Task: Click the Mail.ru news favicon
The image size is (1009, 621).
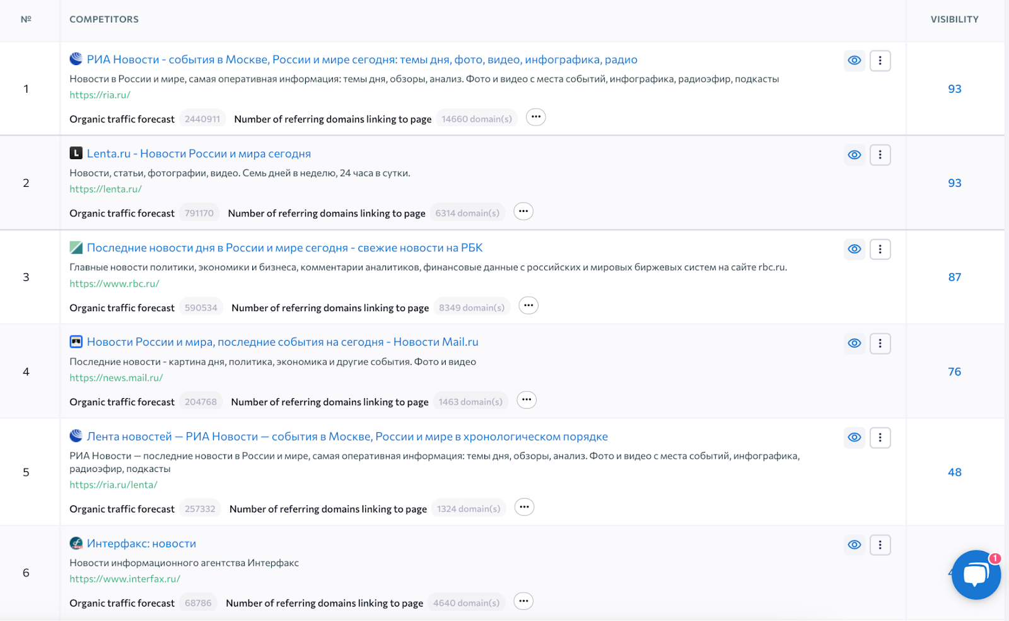Action: [75, 341]
